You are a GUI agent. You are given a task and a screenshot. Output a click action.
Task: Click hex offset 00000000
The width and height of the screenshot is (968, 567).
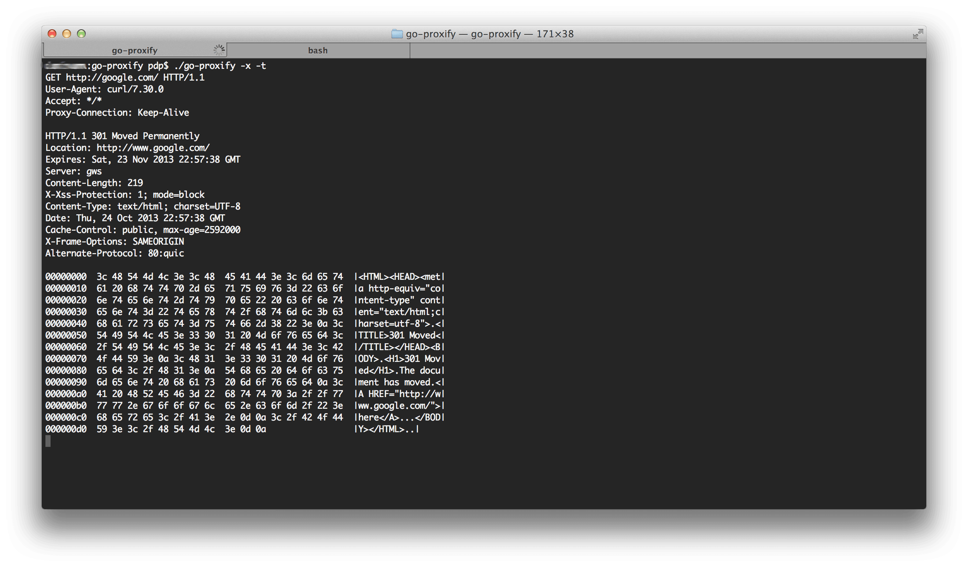tap(66, 277)
